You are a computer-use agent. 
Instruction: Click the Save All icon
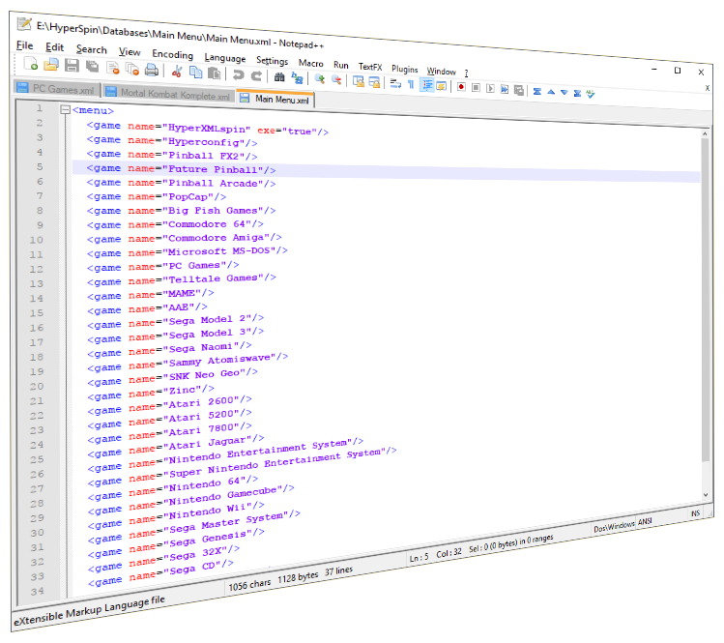coord(93,67)
